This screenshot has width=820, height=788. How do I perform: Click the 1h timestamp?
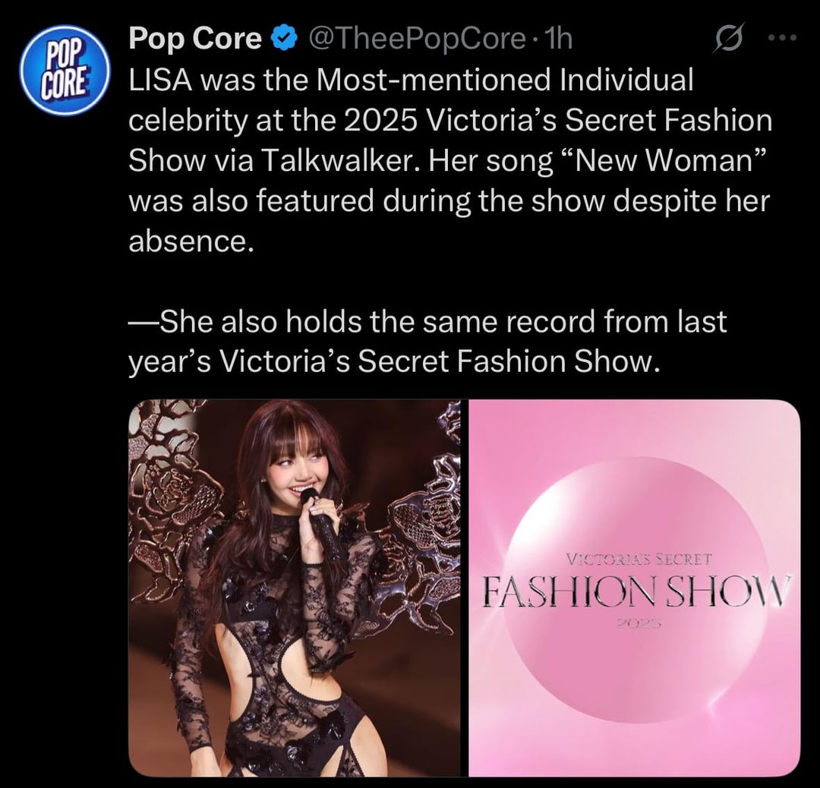[x=559, y=39]
